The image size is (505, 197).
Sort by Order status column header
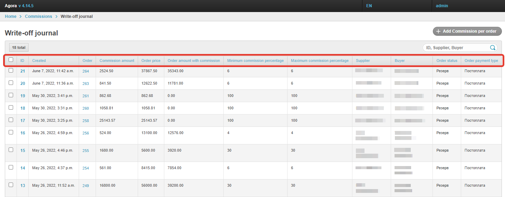[447, 61]
